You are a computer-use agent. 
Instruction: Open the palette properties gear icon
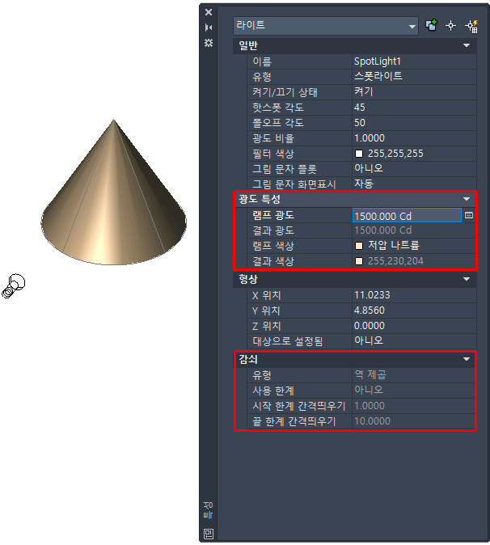coord(209,43)
